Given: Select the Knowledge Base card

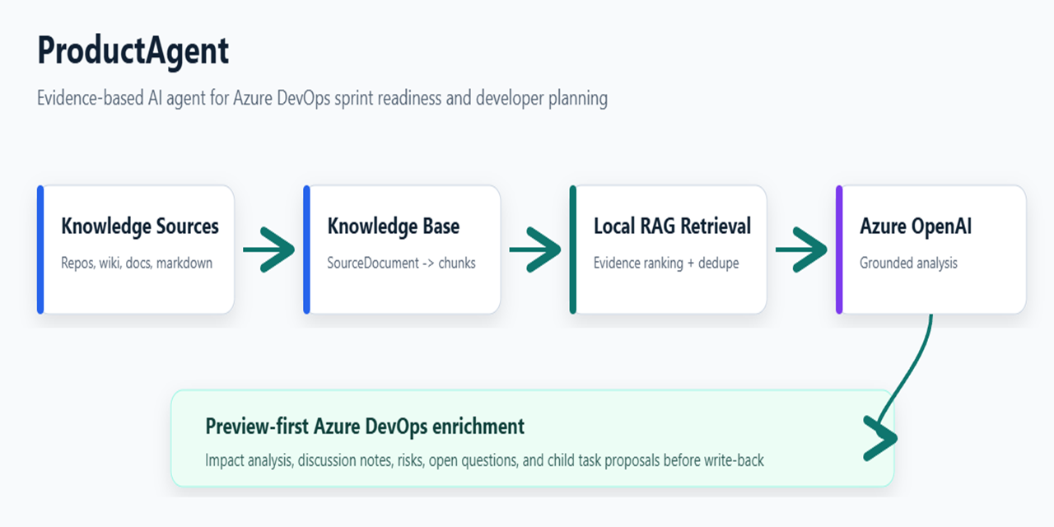Looking at the screenshot, I should click(402, 250).
